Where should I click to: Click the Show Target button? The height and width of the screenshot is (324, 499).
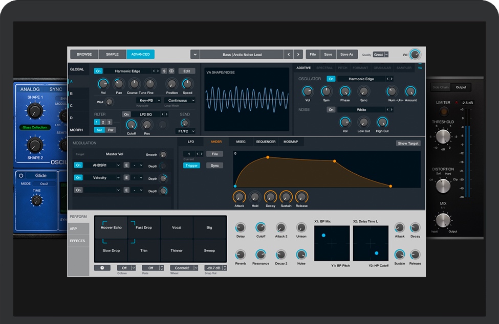[408, 144]
